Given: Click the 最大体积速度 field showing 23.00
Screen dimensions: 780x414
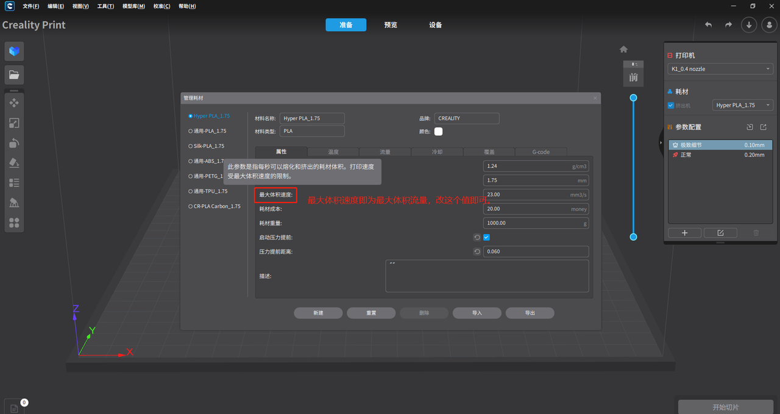Looking at the screenshot, I should pyautogui.click(x=536, y=195).
